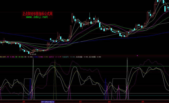This screenshot has height=103, width=169.
Task: Click the red 正点财经炒股指标公式网 title text
Action: [37, 14]
